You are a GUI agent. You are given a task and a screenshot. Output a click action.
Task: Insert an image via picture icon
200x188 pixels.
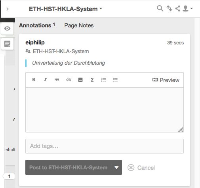(x=80, y=80)
